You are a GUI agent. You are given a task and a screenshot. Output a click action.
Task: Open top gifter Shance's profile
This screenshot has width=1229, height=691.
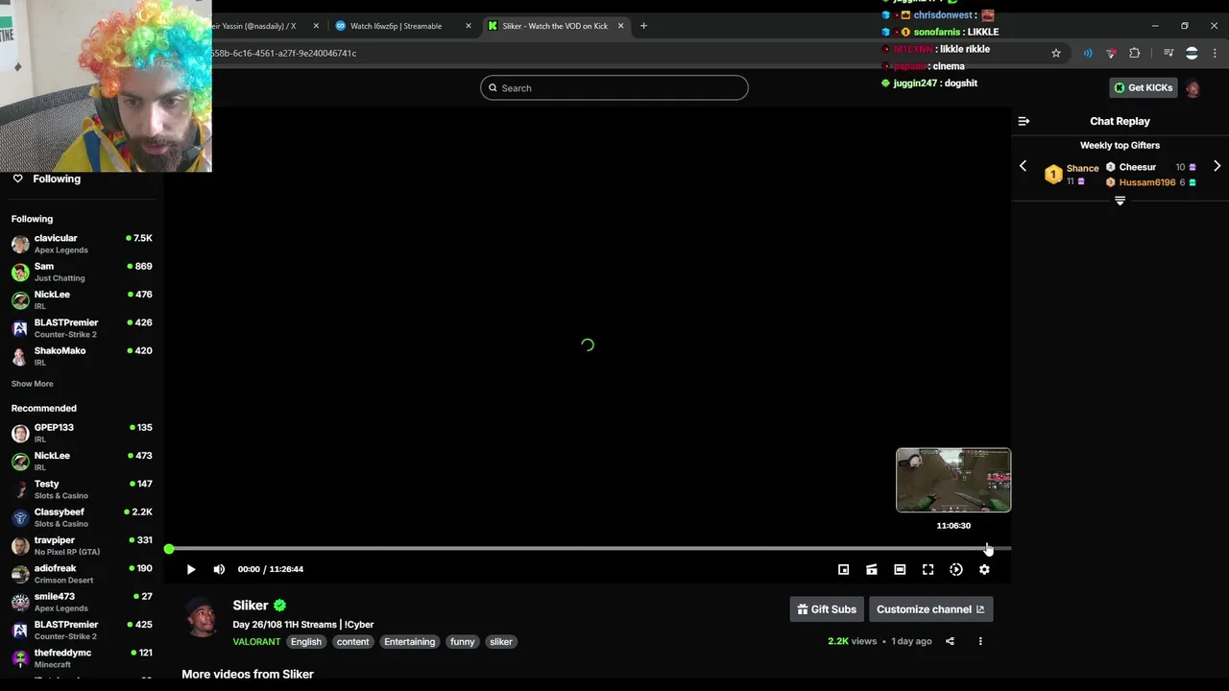pos(1082,168)
